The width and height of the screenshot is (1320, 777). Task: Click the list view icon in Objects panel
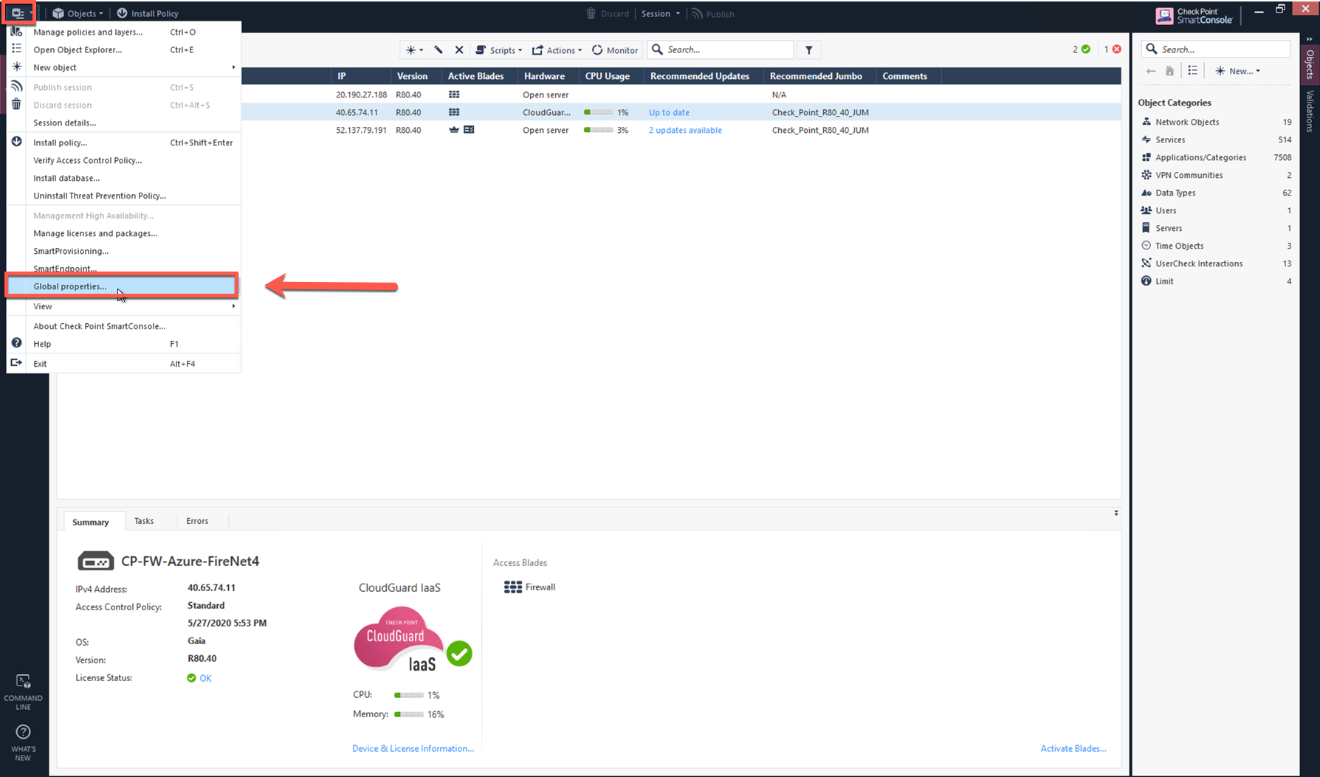(1192, 71)
